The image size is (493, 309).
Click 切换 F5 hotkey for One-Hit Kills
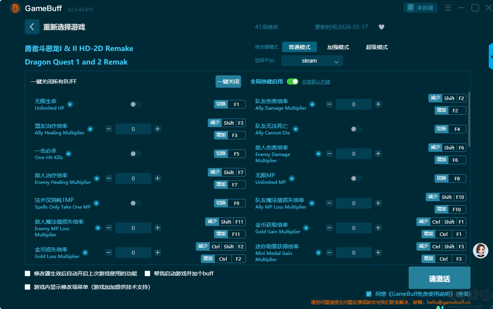click(x=230, y=154)
